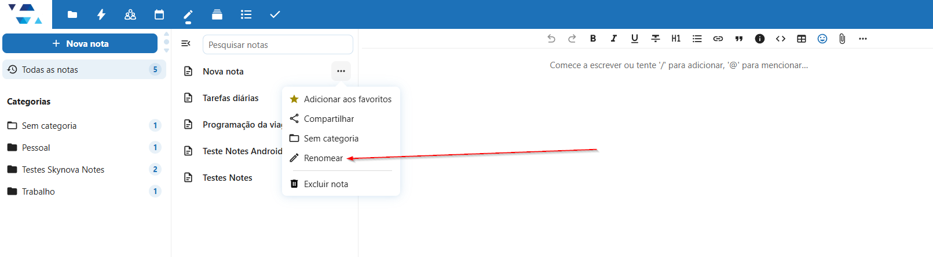
Task: Toggle underline formatting
Action: pyautogui.click(x=635, y=39)
